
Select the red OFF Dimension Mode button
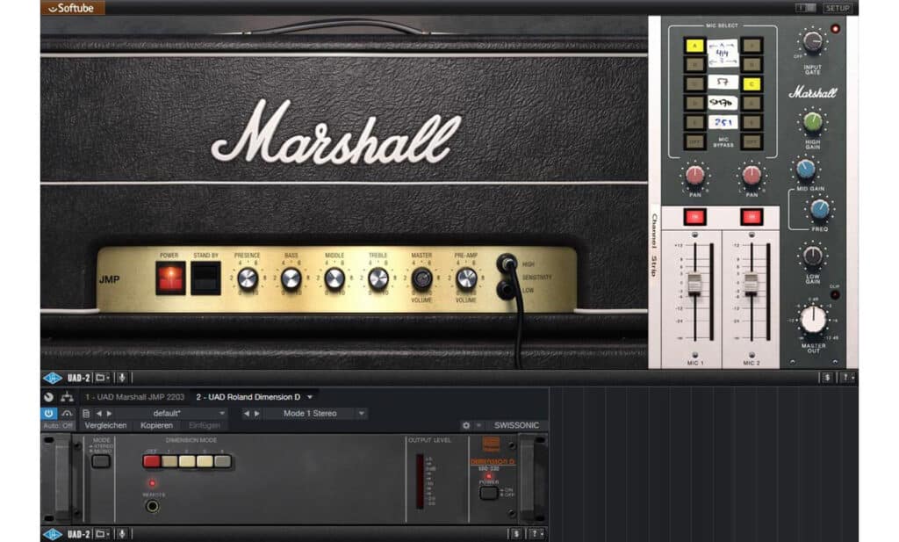click(152, 461)
